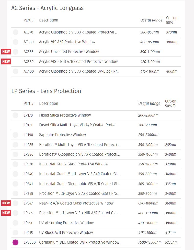Viewport: 194px width, 250px height.
Task: Click the LP389 part number
Action: [28, 213]
